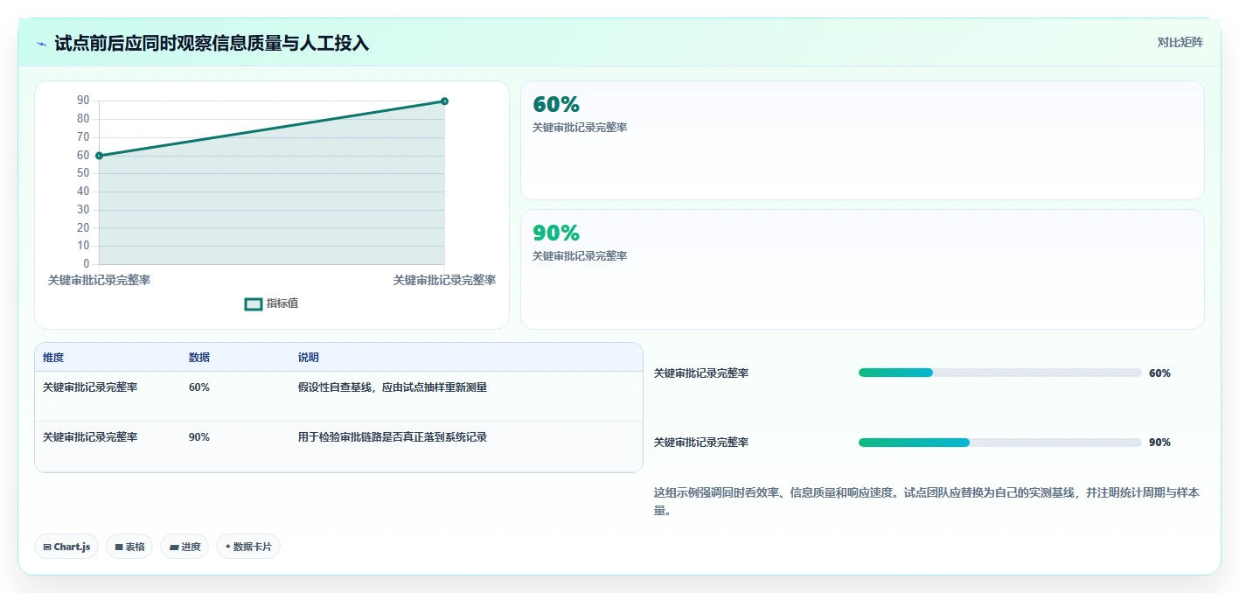Image resolution: width=1239 pixels, height=593 pixels.
Task: Click the lightning icon beside the header title
Action: (x=41, y=44)
